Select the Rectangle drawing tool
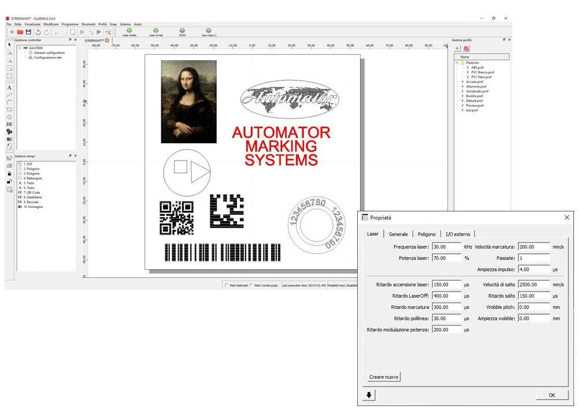 click(10, 109)
